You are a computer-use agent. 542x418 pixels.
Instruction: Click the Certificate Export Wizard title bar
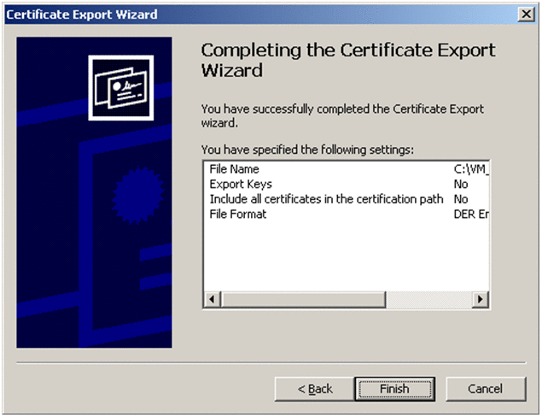point(259,15)
